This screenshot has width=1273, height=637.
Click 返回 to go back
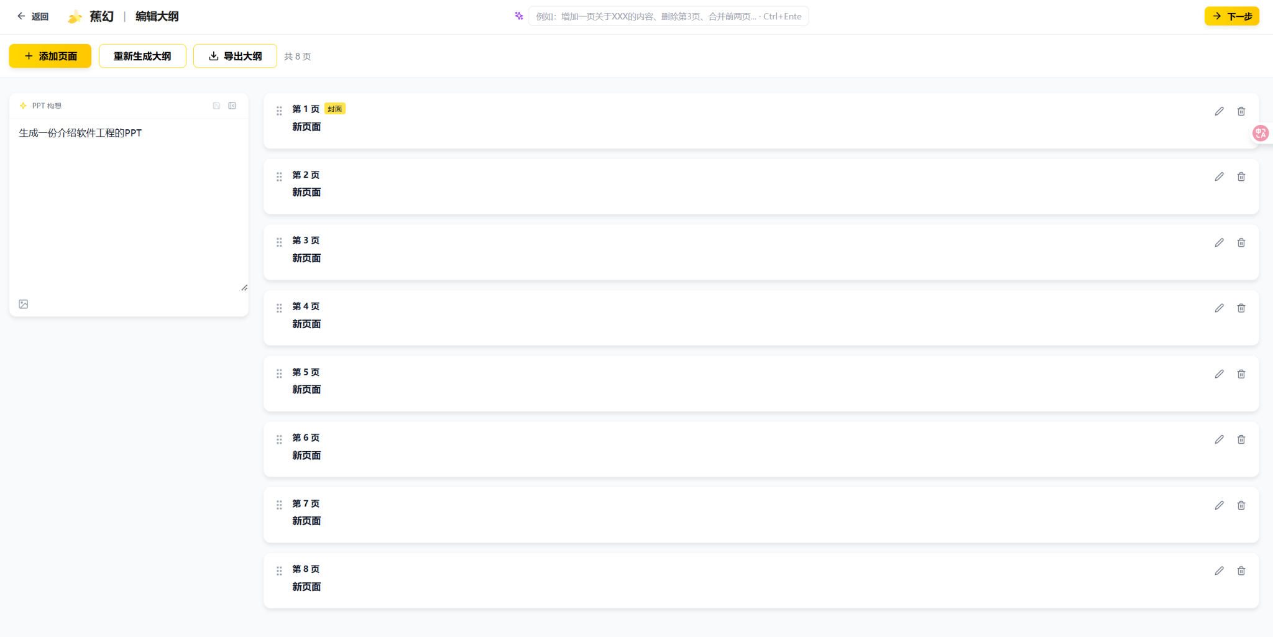pos(33,17)
